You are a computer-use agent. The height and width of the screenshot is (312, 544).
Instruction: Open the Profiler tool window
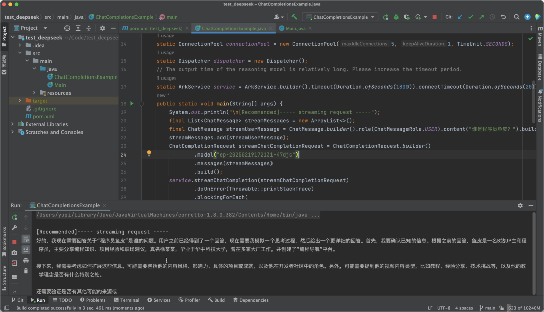click(189, 300)
